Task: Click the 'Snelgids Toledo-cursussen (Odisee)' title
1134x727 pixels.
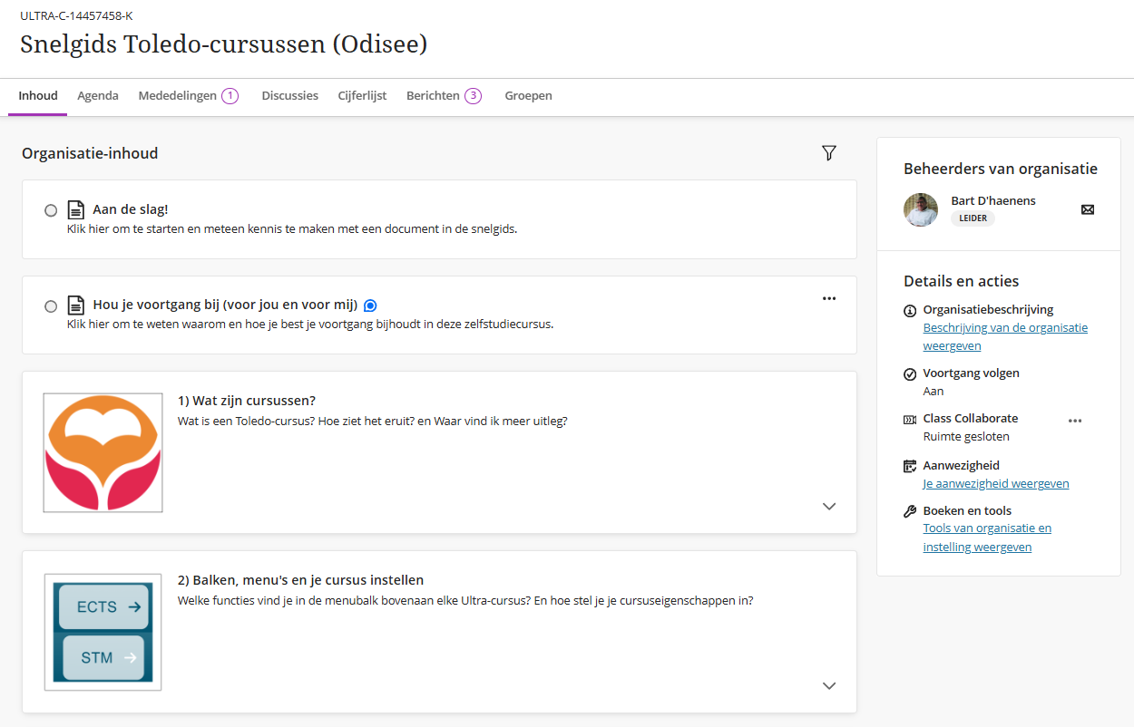Action: 223,44
